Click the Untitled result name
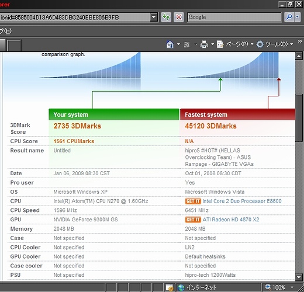This screenshot has width=304, height=292. [x=62, y=151]
